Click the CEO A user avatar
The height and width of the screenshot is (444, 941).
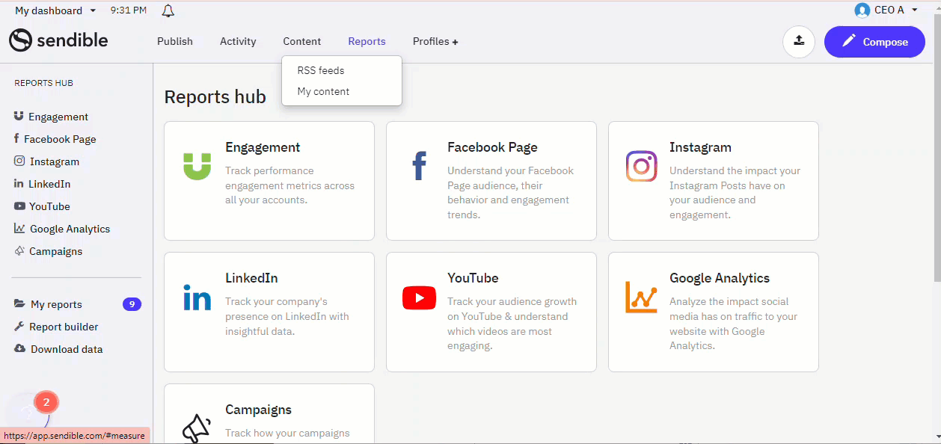(x=862, y=10)
